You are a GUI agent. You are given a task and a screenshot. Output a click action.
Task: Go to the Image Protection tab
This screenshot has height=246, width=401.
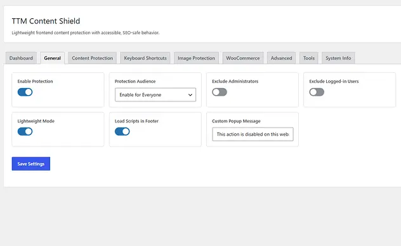click(x=197, y=58)
